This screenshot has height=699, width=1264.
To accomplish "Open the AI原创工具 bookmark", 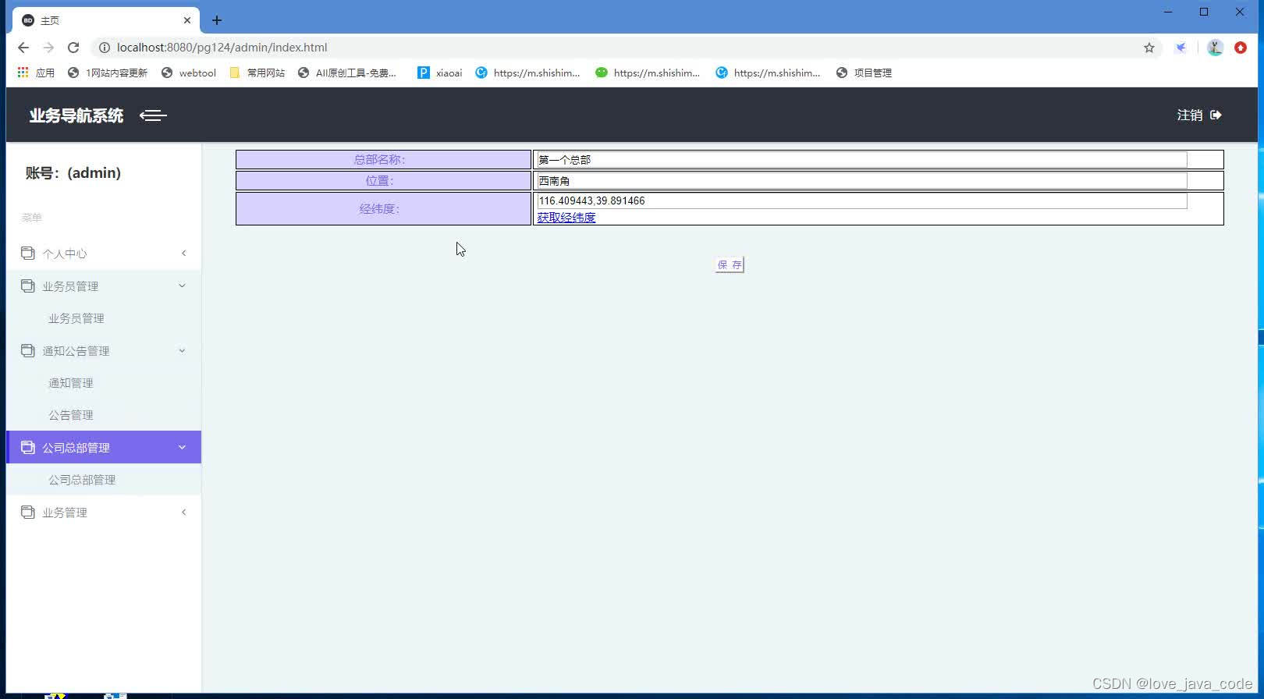I will pyautogui.click(x=348, y=73).
